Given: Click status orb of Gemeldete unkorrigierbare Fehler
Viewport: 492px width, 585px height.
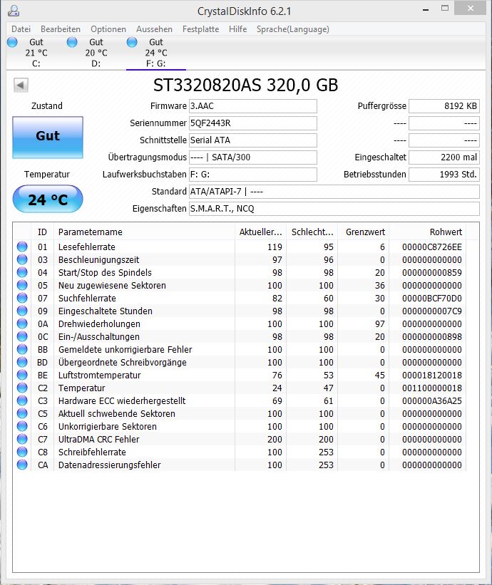Looking at the screenshot, I should point(22,349).
